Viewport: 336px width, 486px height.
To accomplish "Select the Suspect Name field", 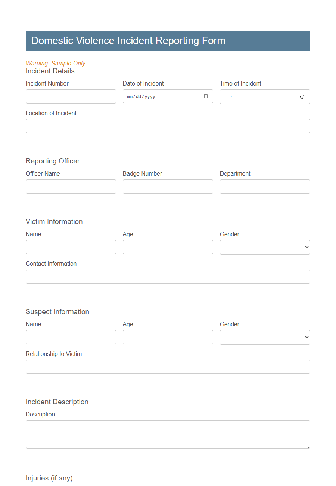I will pyautogui.click(x=71, y=337).
